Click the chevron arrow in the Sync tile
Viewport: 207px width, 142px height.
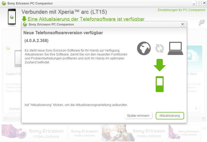(196, 109)
